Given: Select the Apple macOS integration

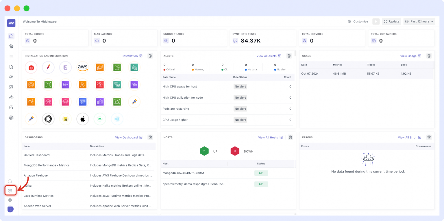Looking at the screenshot, I should tap(83, 119).
